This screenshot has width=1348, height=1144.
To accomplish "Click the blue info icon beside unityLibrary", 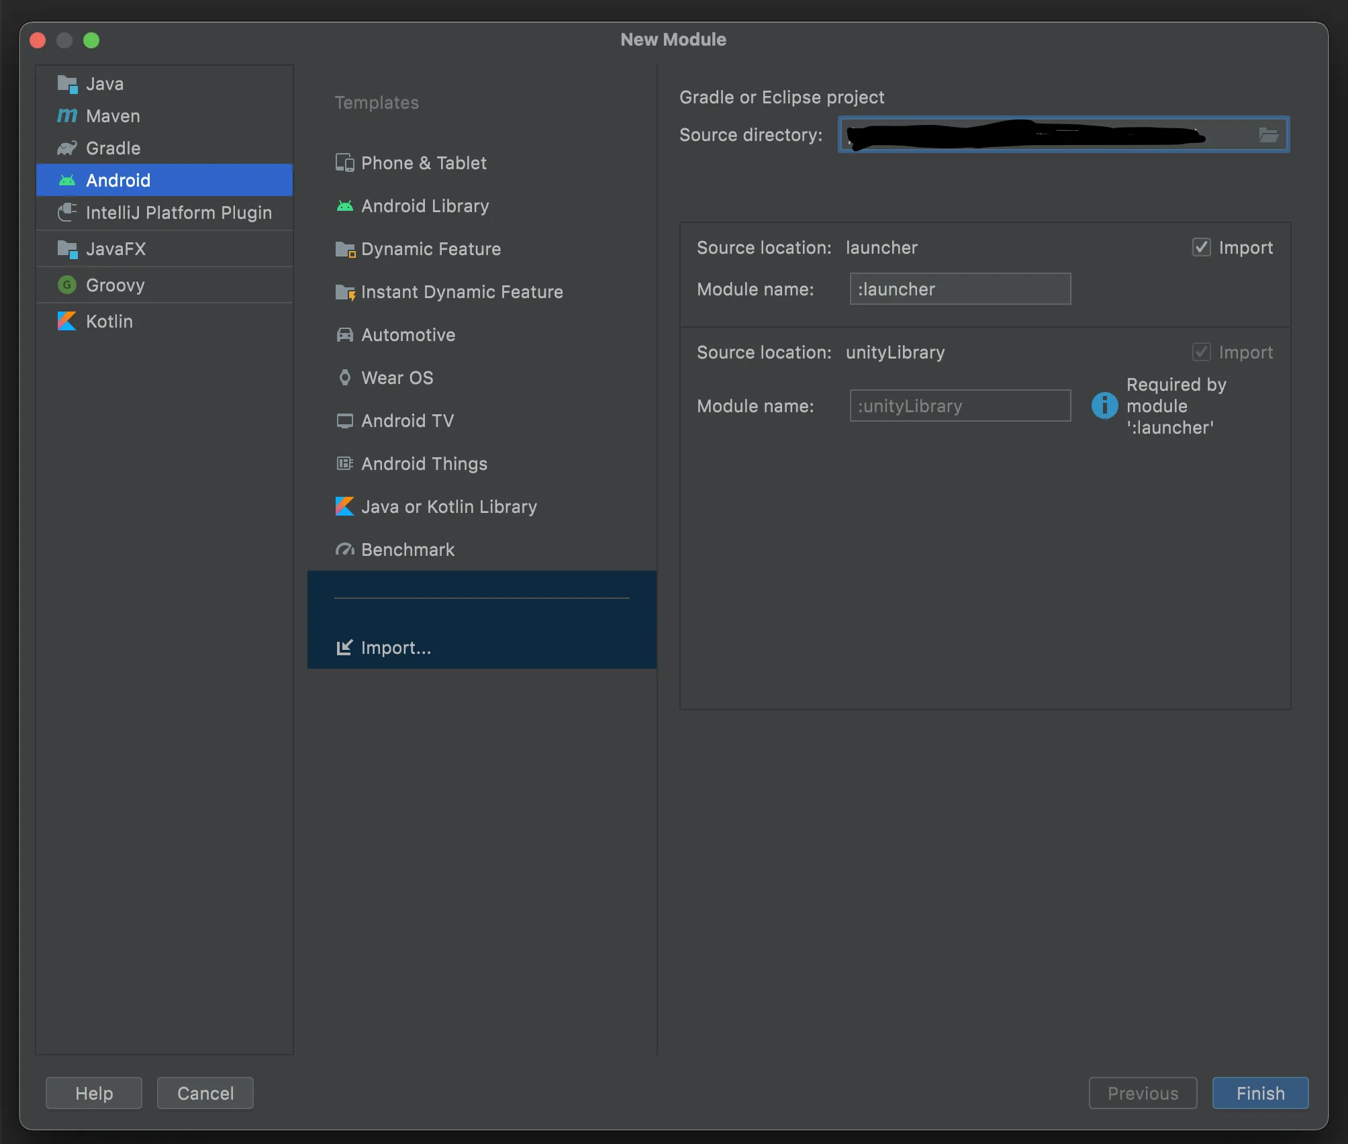I will (1104, 406).
